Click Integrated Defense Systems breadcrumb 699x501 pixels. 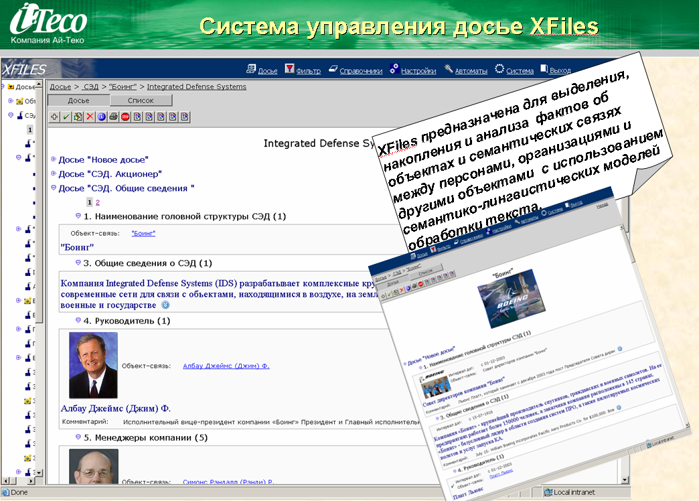click(x=197, y=86)
